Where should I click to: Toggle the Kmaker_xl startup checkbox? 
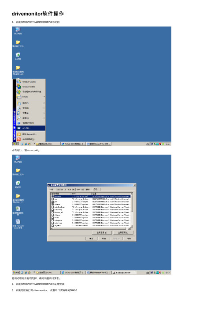53,212
